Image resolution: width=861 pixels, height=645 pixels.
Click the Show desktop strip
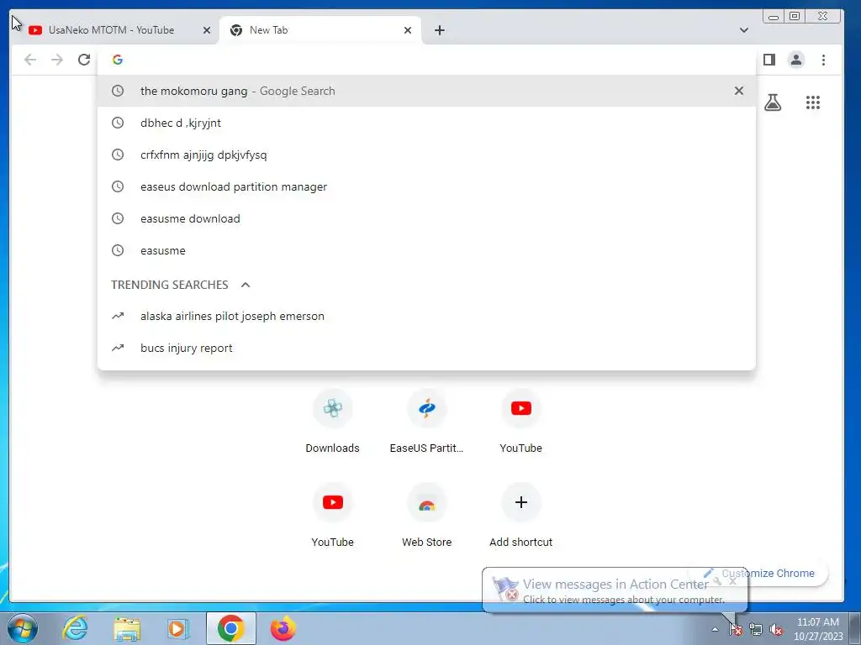[x=855, y=628]
